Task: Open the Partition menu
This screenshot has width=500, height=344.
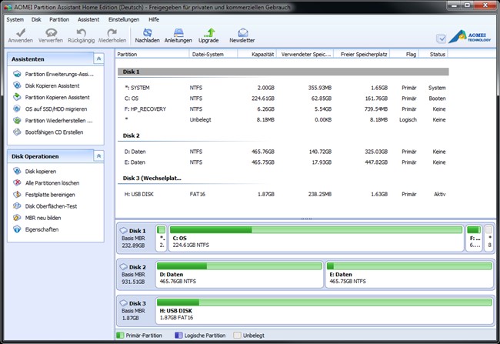Action: coord(59,19)
